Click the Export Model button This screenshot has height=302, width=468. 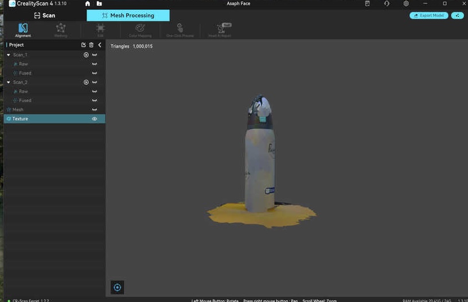[429, 15]
